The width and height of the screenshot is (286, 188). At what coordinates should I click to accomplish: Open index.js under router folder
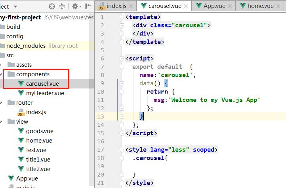coord(36,112)
